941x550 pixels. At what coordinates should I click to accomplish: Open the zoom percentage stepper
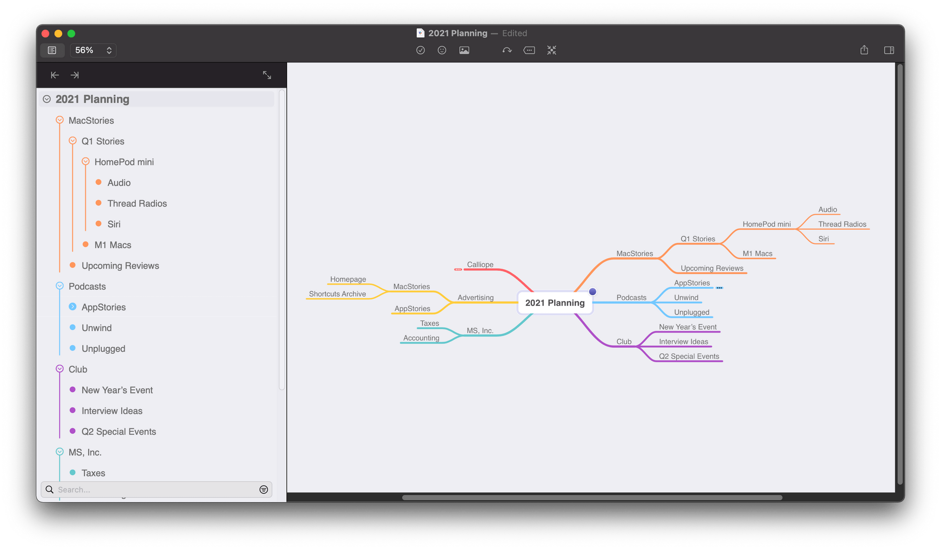click(x=109, y=51)
